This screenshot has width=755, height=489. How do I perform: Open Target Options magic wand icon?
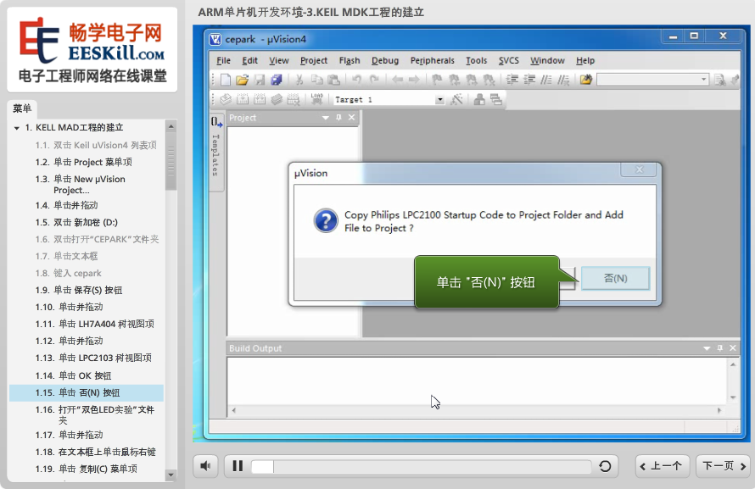point(456,99)
